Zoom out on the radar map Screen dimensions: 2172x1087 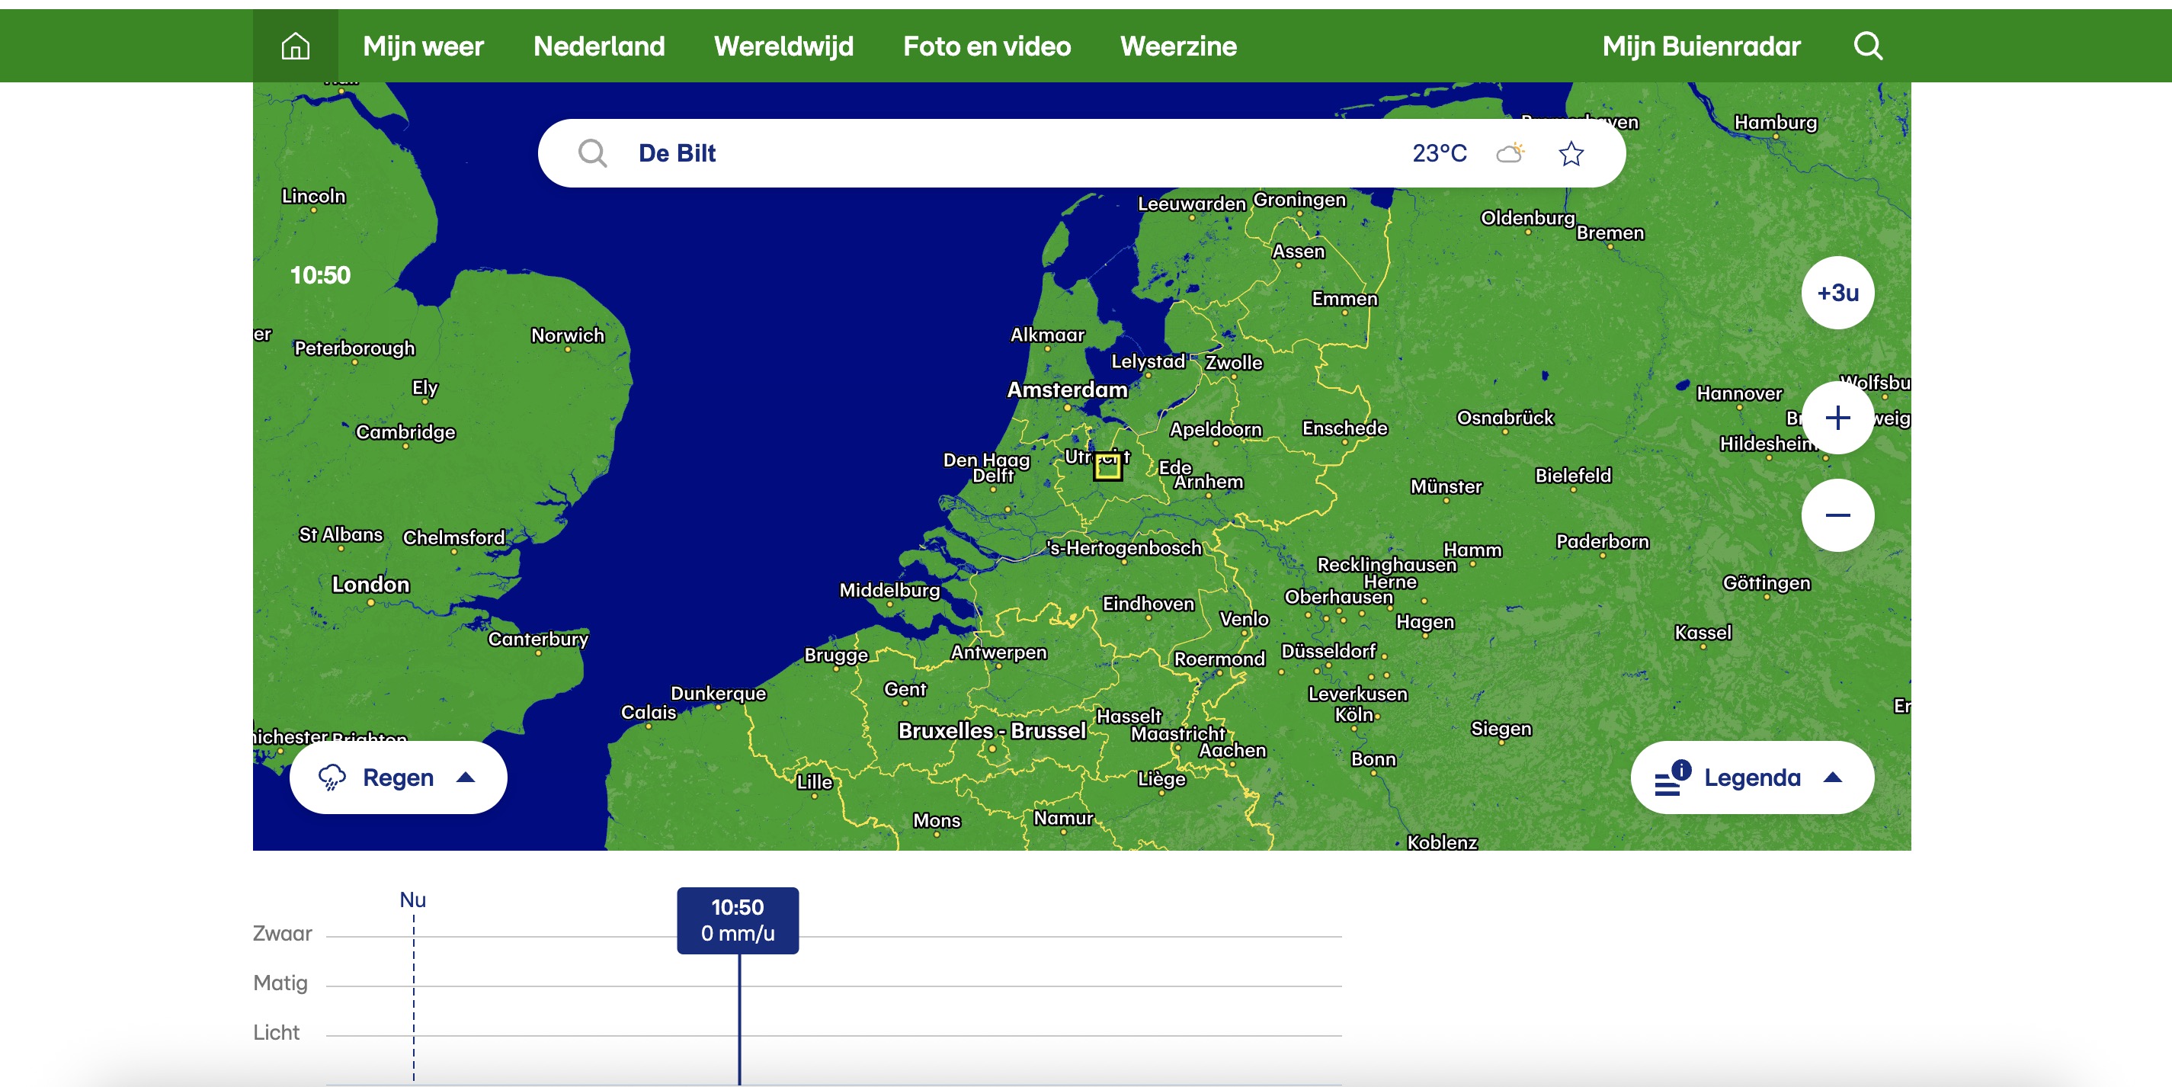[1837, 515]
